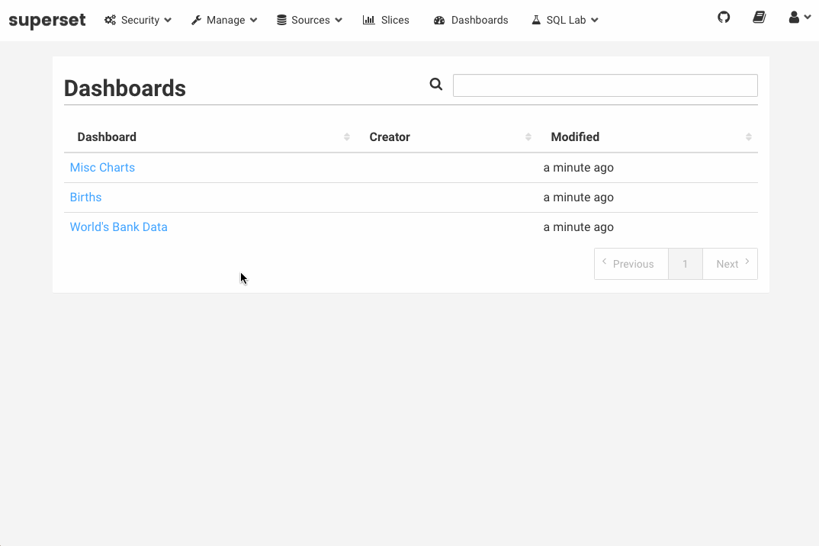Expand the Sources dropdown menu
The height and width of the screenshot is (546, 819).
[x=309, y=21]
